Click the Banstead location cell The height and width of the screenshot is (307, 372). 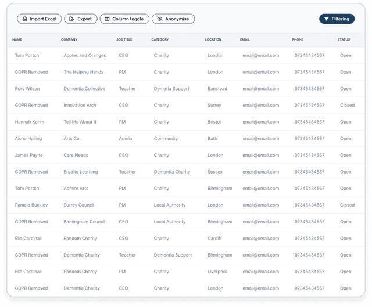[x=217, y=89]
